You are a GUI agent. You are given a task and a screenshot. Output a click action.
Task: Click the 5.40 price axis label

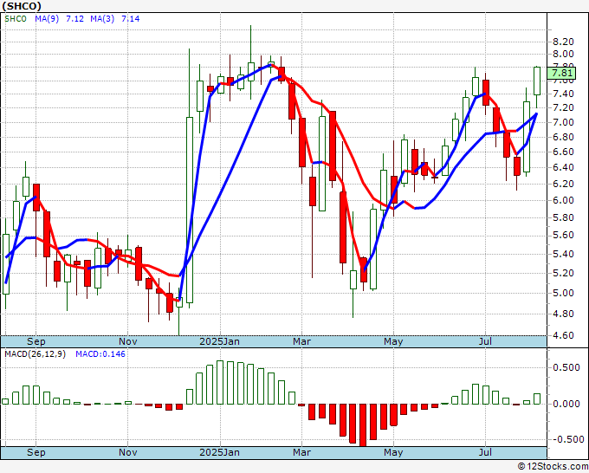[x=563, y=254]
